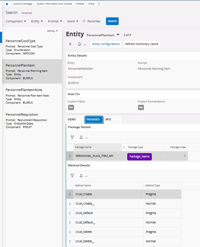The image size is (200, 247).
Task: Click the bell icon next to Entity Configurations
Action: pyautogui.click(x=80, y=44)
